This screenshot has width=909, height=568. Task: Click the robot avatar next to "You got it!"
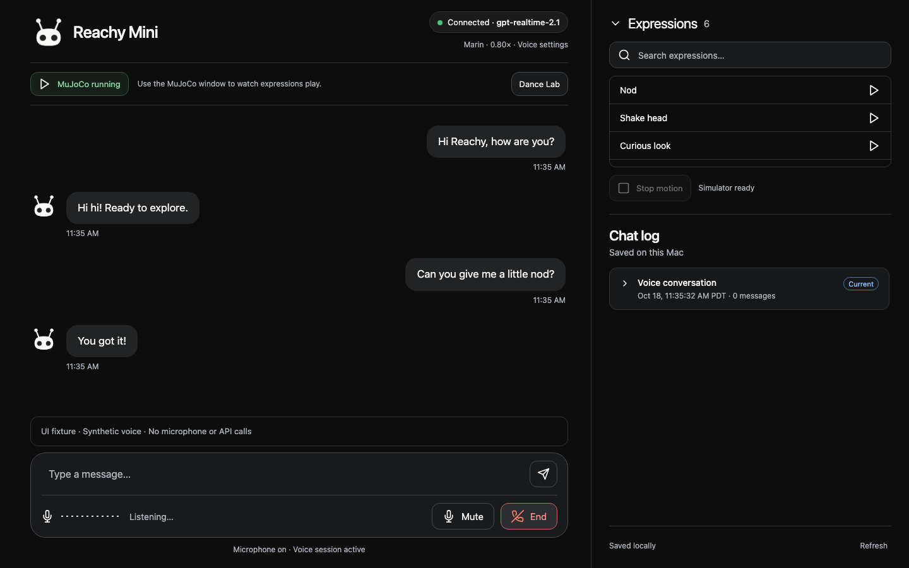pyautogui.click(x=44, y=339)
